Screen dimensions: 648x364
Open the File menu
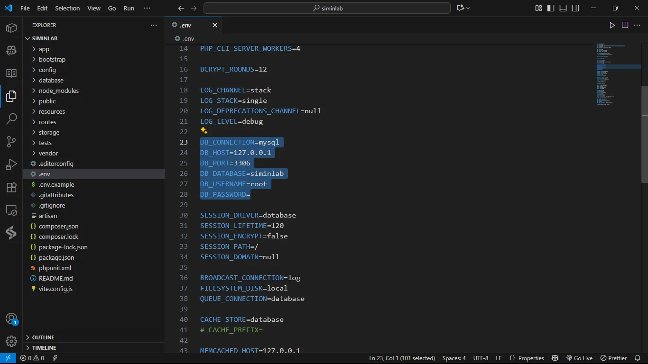tap(25, 8)
